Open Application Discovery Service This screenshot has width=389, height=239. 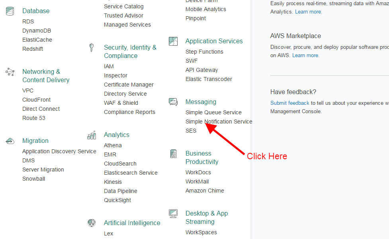(x=59, y=151)
